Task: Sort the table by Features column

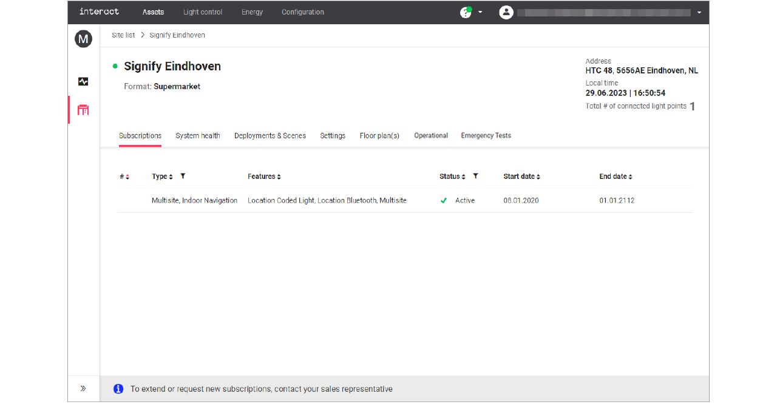Action: click(x=264, y=176)
